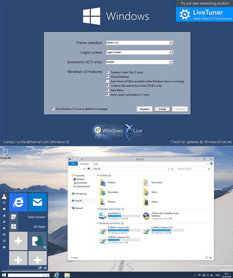The width and height of the screenshot is (233, 278).
Task: Launch Internet Explorer from the taskbar
Action: tap(56, 275)
